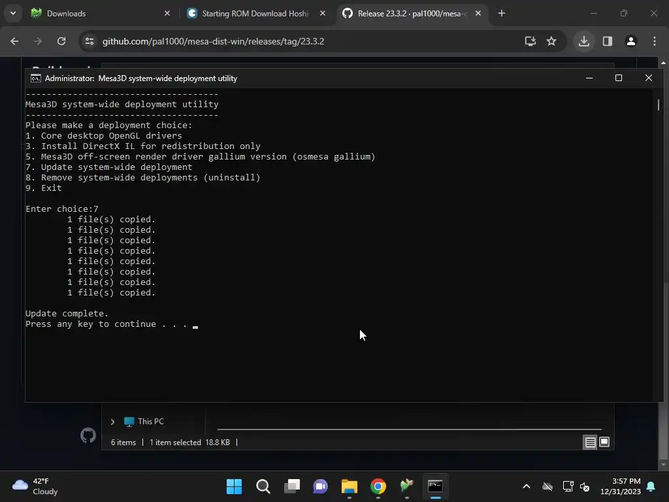This screenshot has height=502, width=669.
Task: Close the Downloads browser tab
Action: click(167, 13)
